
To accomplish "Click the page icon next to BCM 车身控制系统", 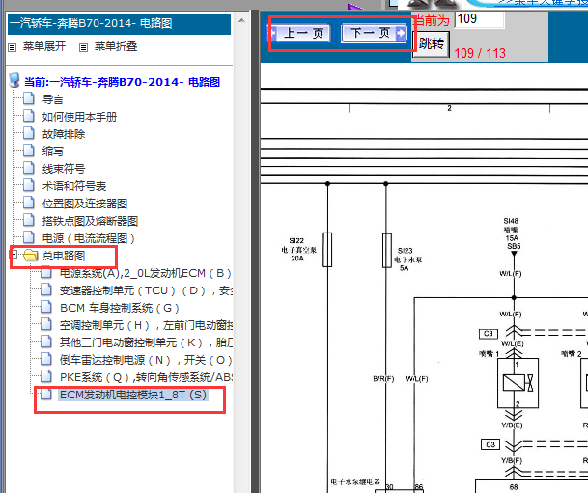I will (x=46, y=307).
